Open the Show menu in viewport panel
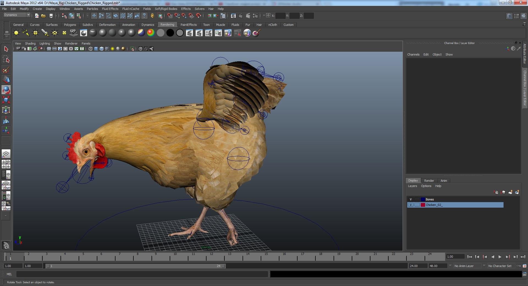528x286 pixels. [57, 43]
